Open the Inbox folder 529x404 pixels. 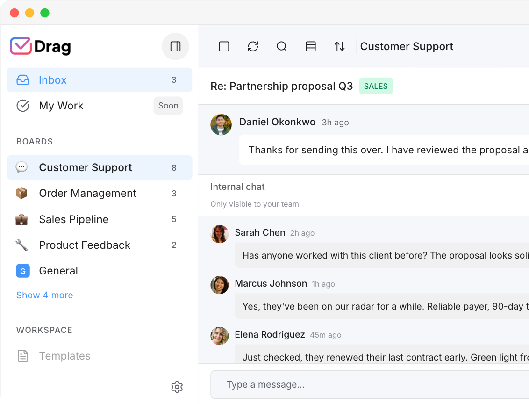click(x=100, y=79)
